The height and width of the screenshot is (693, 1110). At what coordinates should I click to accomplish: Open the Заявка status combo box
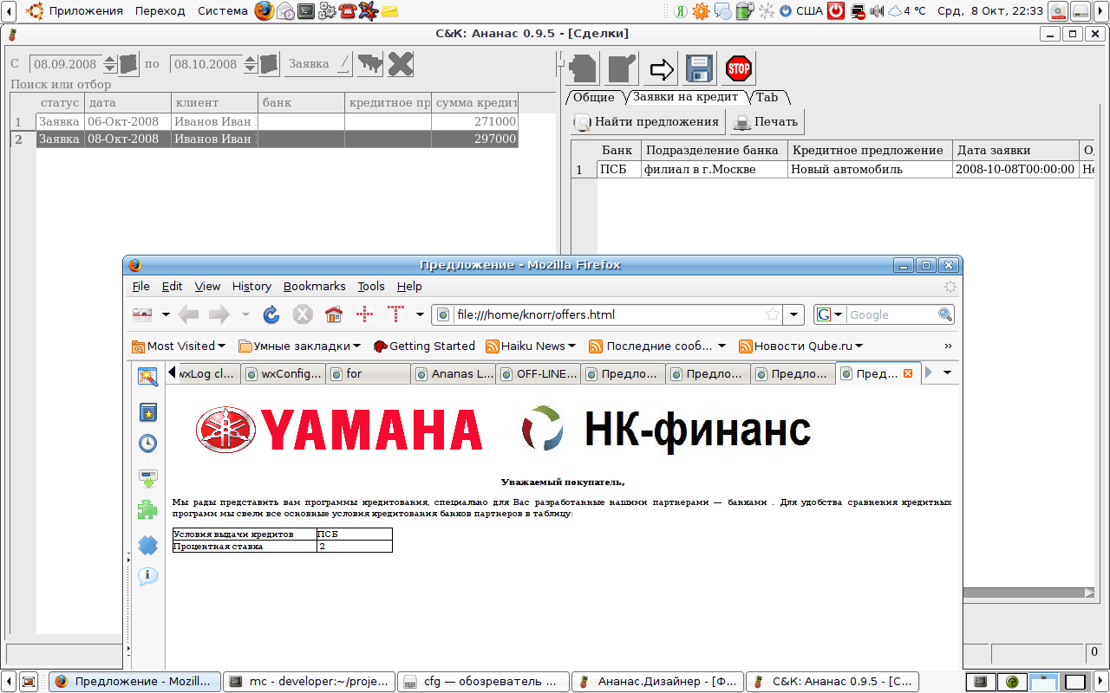(318, 64)
